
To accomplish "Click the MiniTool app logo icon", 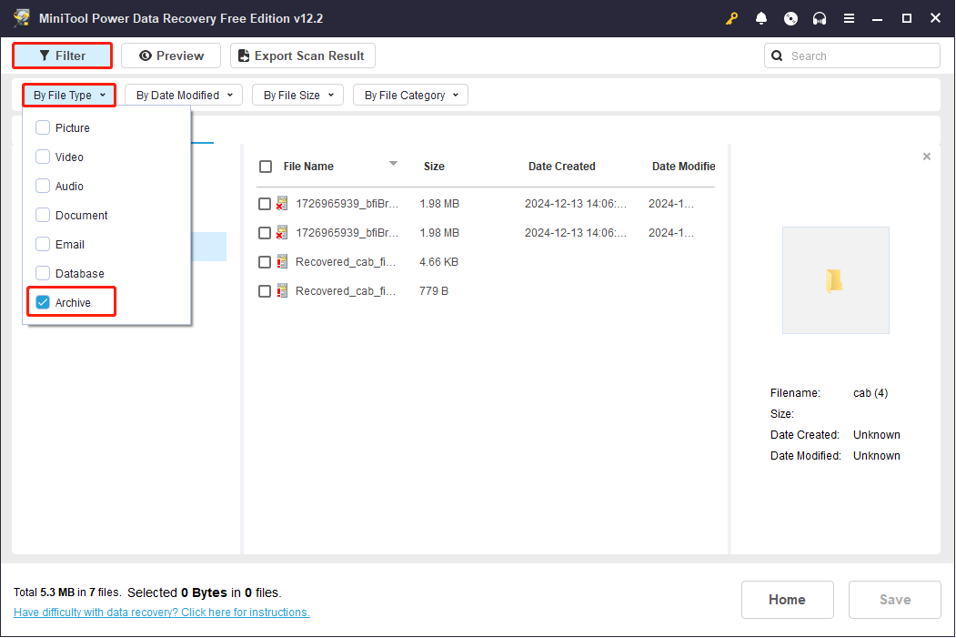I will pos(22,17).
